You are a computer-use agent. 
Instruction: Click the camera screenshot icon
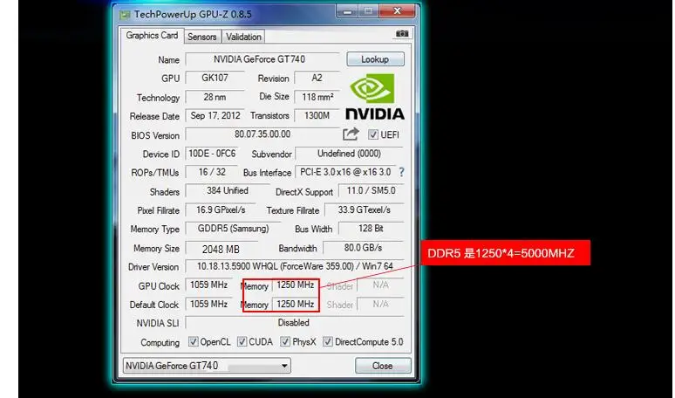(402, 33)
